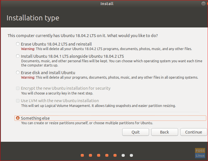Go Back to the previous step
208x161 pixels.
point(165,132)
